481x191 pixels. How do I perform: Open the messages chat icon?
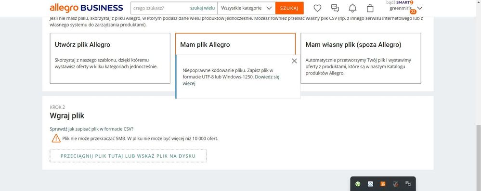tap(335, 8)
